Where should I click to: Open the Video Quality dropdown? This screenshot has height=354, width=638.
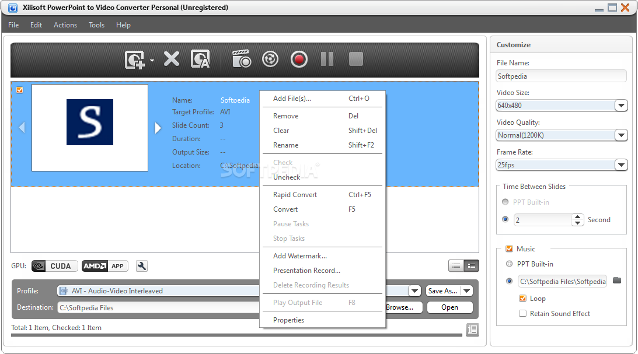coord(621,135)
